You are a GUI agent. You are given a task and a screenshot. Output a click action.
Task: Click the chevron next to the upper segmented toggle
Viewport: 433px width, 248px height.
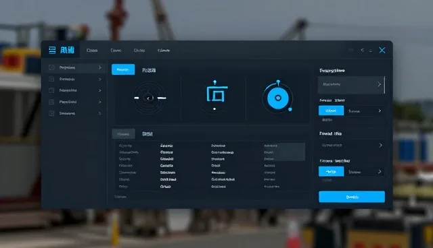(x=380, y=111)
